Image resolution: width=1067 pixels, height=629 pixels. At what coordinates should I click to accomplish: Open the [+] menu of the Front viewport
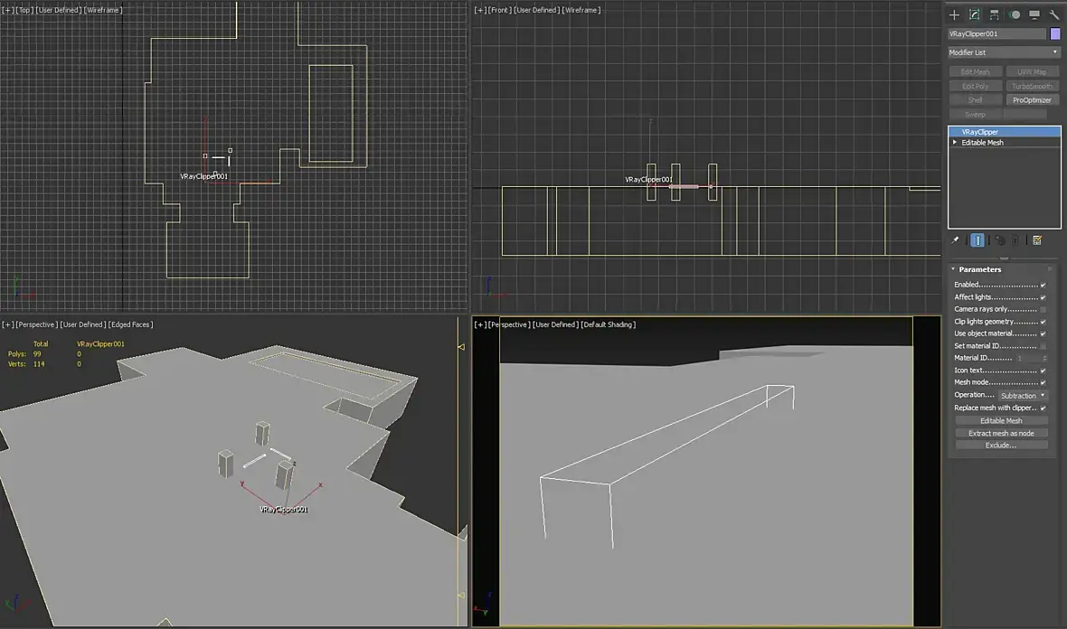(x=480, y=10)
